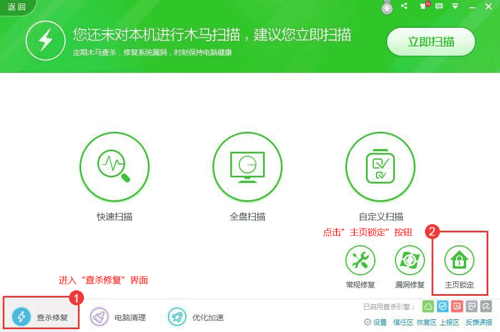500x332 pixels.
Task: Open 恢复区 recovery zone link
Action: click(427, 323)
